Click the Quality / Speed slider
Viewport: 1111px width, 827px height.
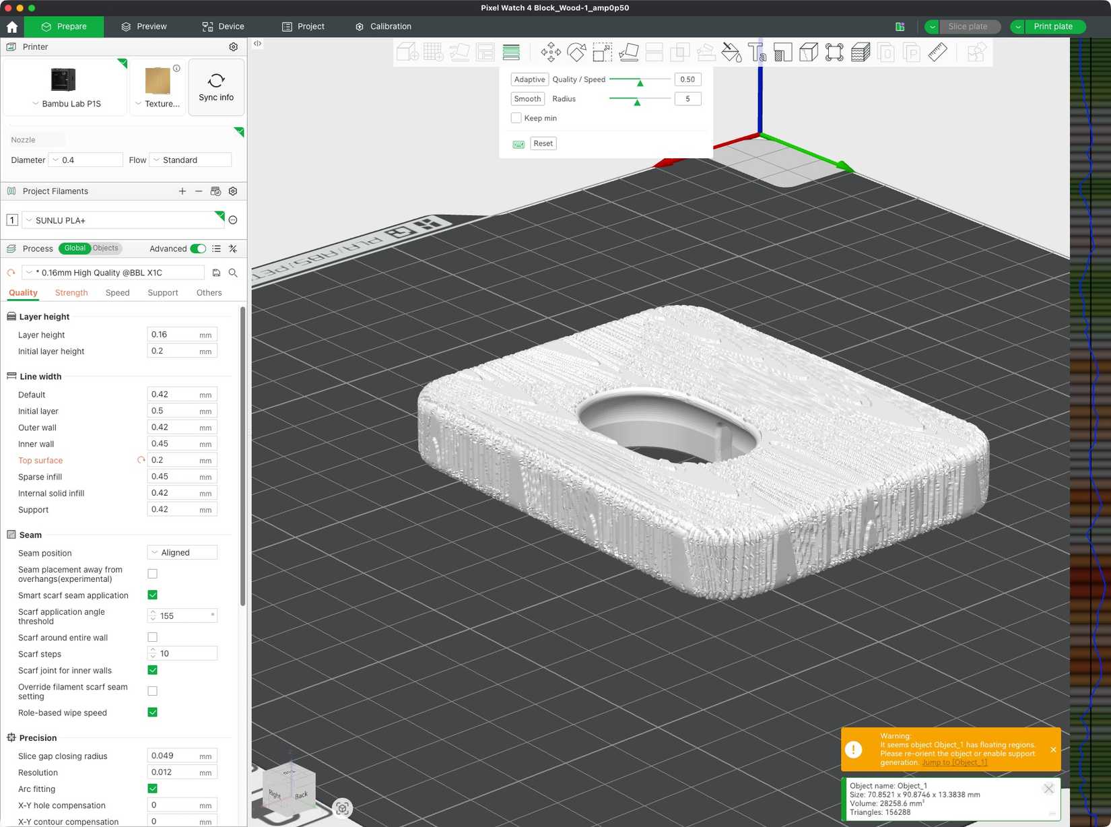tap(640, 79)
